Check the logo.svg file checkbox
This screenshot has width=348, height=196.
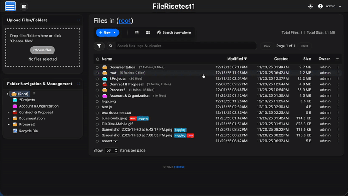point(97,101)
